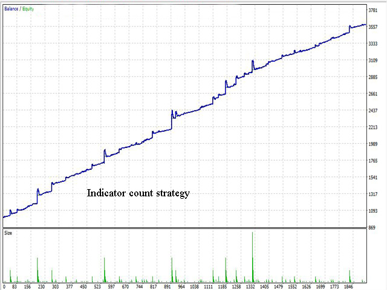Click x-axis label 523
Image resolution: width=387 pixels, height=290 pixels.
tap(97, 286)
